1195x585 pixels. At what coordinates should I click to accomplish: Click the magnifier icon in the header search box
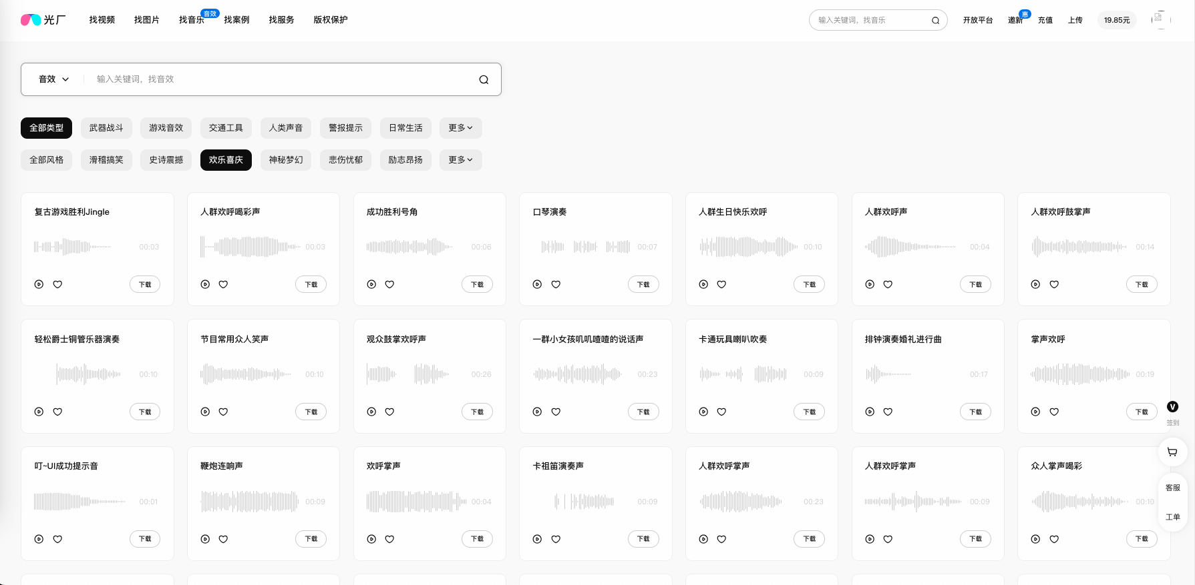point(935,21)
